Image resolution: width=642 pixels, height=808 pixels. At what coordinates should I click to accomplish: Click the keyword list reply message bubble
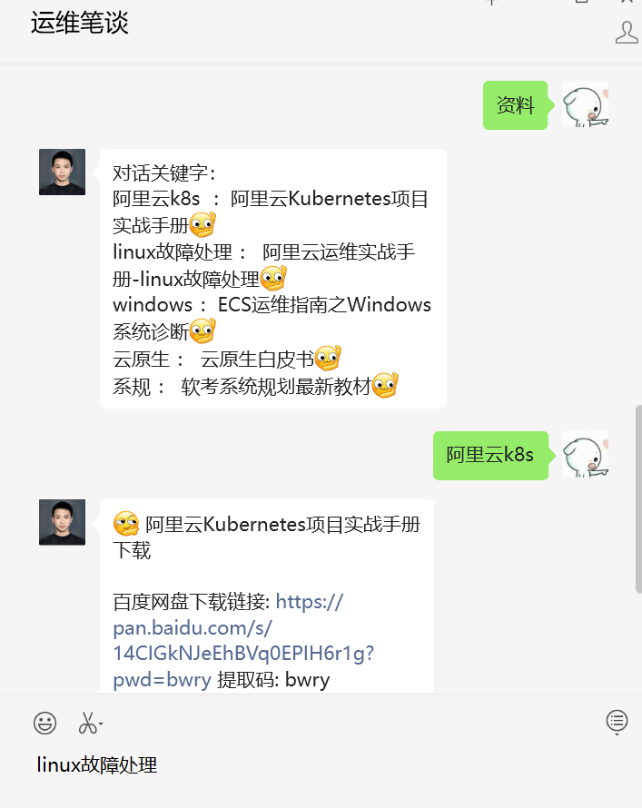click(x=273, y=279)
